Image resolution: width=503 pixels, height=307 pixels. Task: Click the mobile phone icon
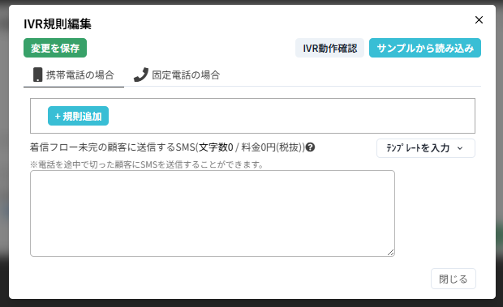(x=37, y=75)
